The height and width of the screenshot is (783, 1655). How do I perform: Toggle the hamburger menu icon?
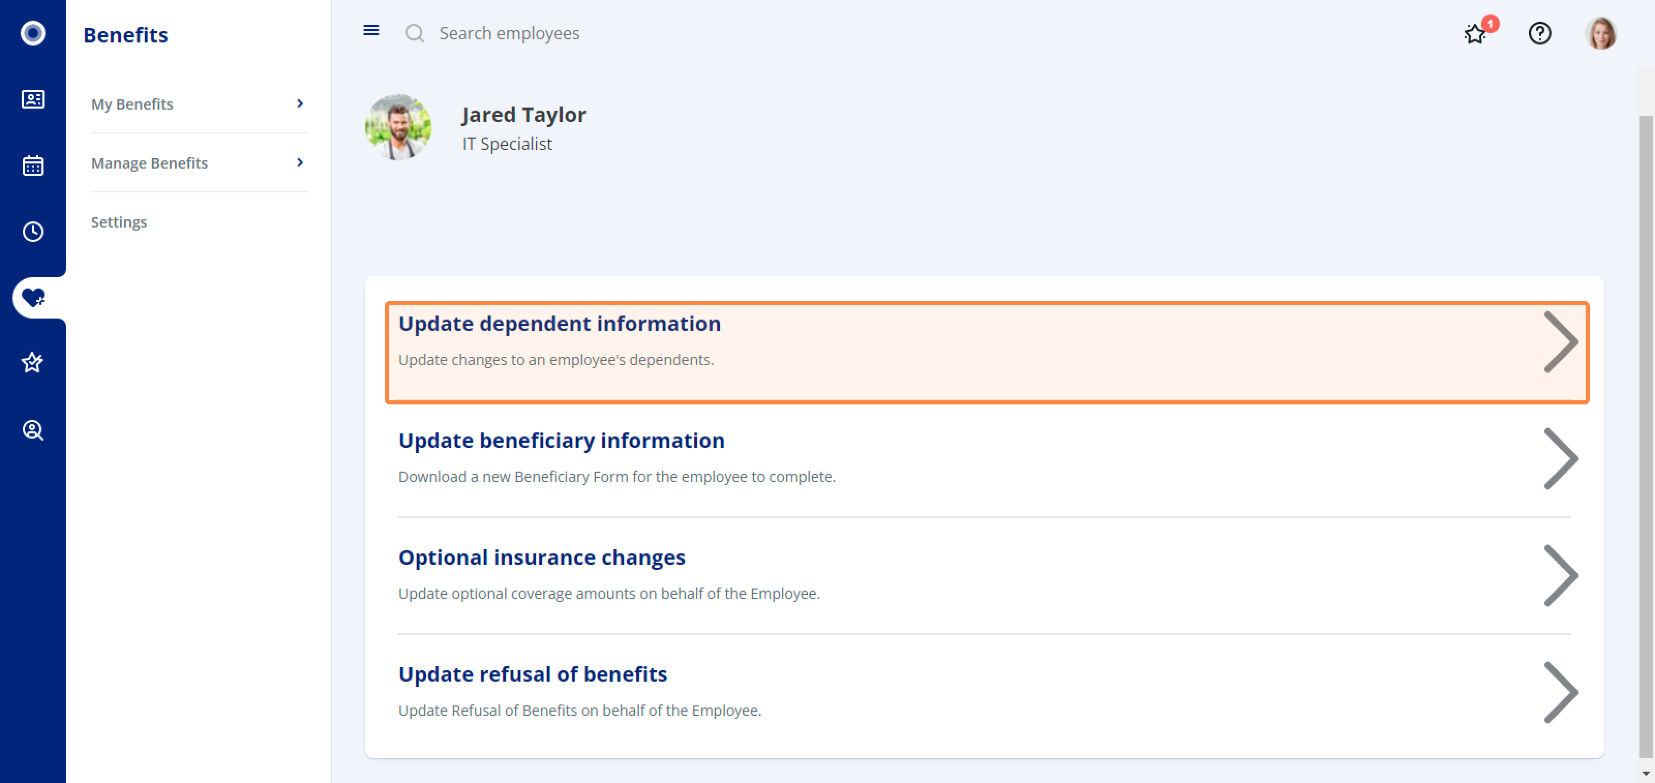pos(371,31)
